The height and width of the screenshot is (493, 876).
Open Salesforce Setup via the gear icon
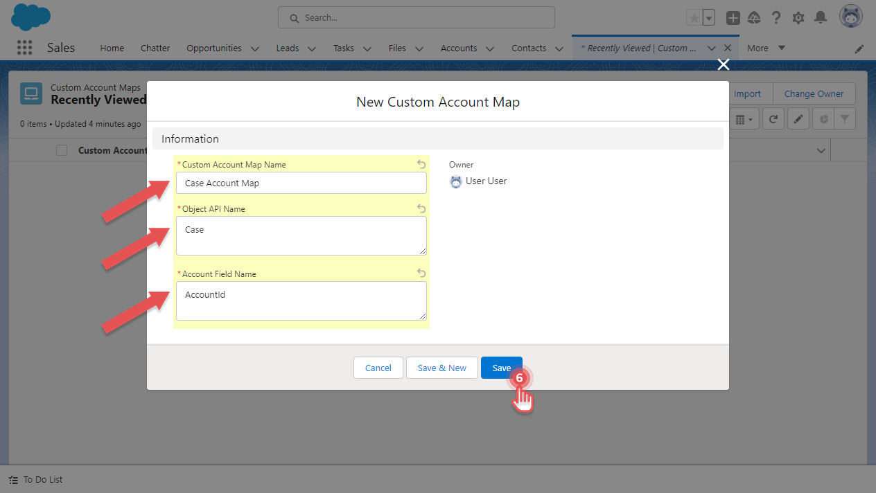[x=798, y=17]
